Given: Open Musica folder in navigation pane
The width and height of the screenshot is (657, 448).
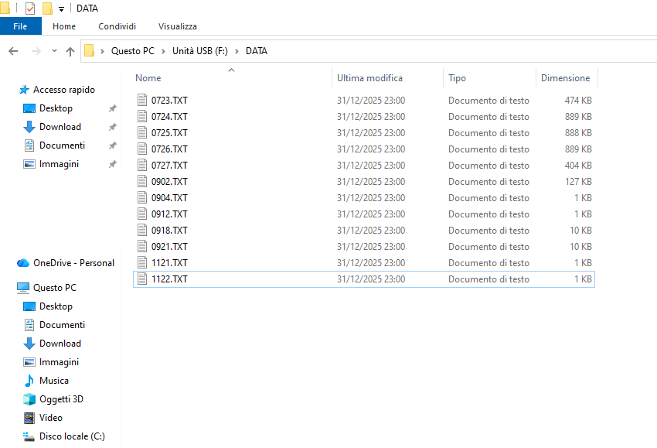Looking at the screenshot, I should (x=53, y=381).
